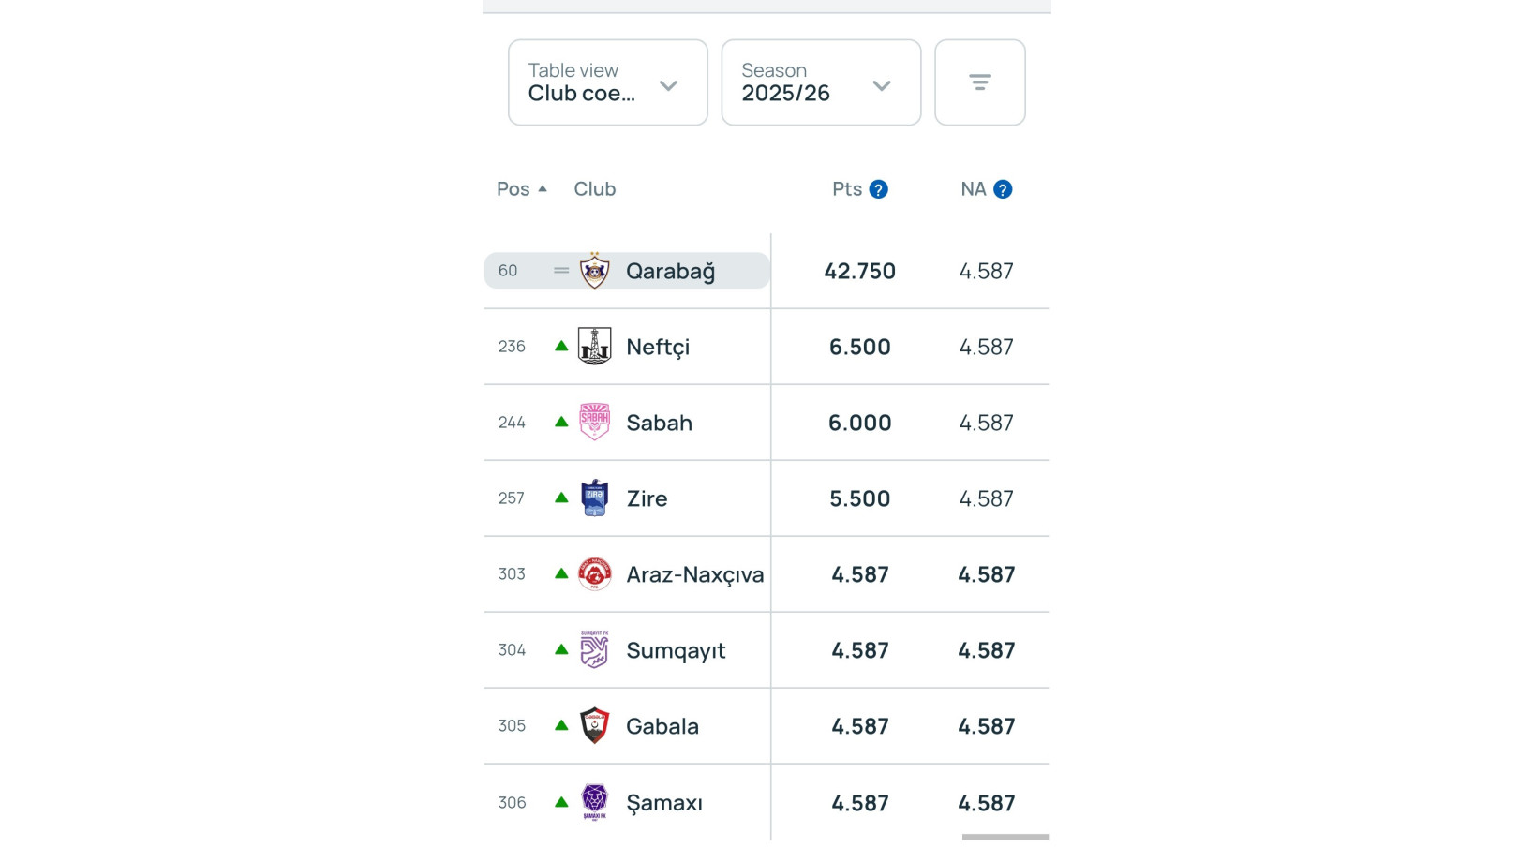Click the horizontal scrollbar under the table
Image resolution: width=1533 pixels, height=862 pixels.
(x=1005, y=837)
